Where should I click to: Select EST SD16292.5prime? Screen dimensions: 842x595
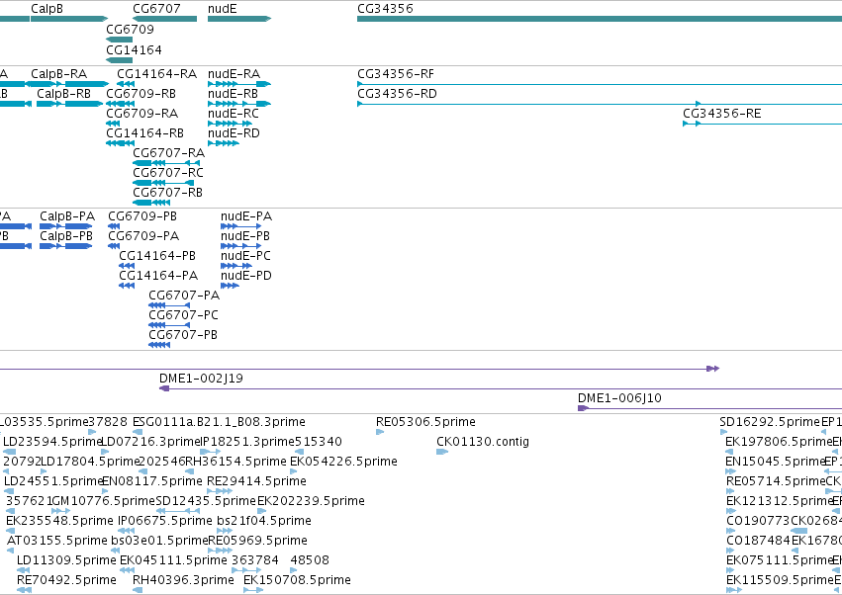pos(770,422)
